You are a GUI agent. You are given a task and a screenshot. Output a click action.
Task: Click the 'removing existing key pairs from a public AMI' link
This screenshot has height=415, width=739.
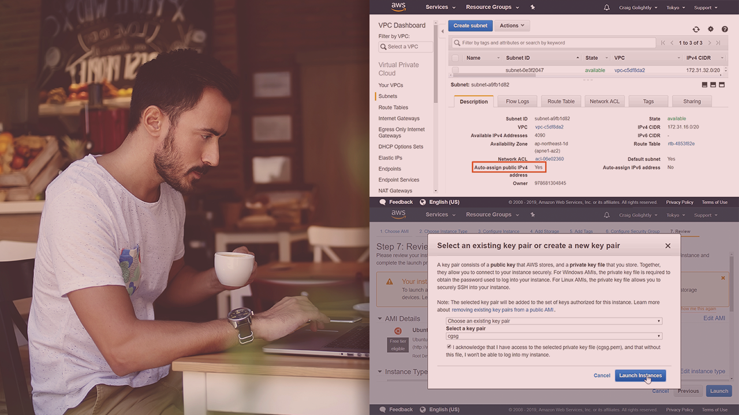click(502, 310)
